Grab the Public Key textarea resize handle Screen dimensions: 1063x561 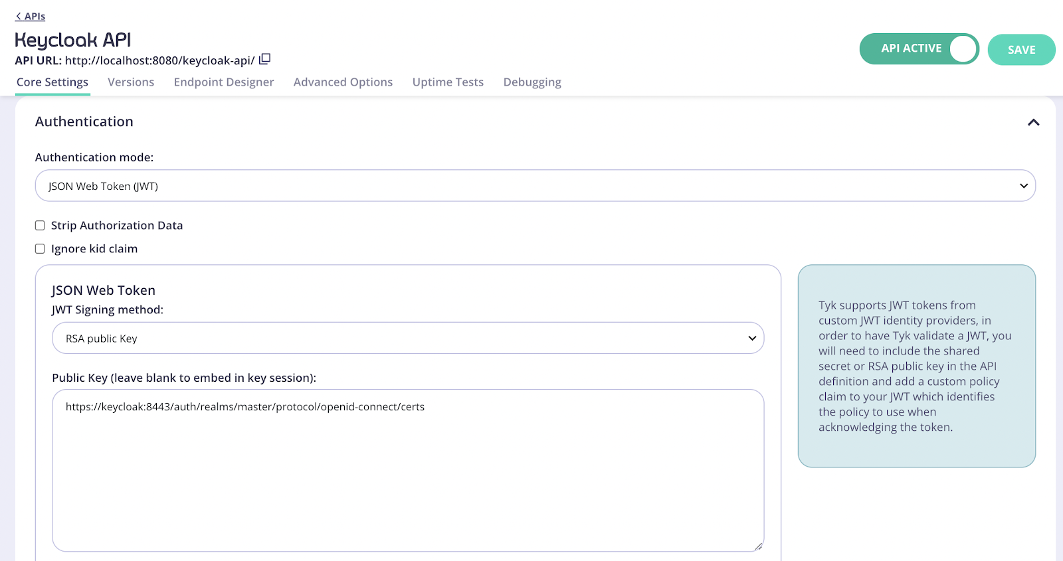click(x=758, y=546)
